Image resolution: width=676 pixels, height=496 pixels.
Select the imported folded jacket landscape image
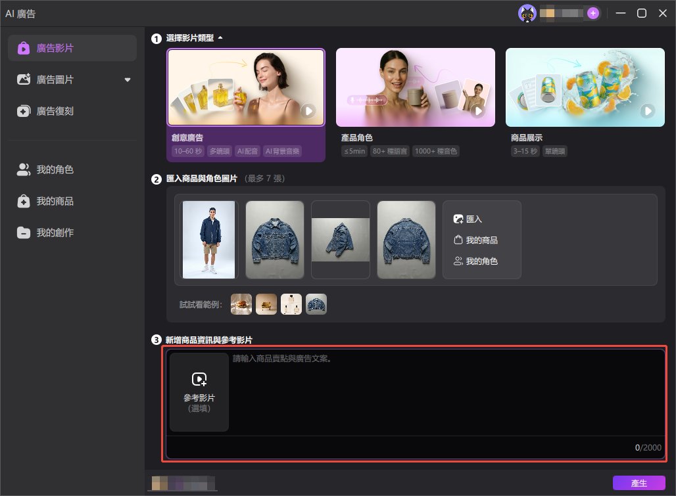point(341,240)
